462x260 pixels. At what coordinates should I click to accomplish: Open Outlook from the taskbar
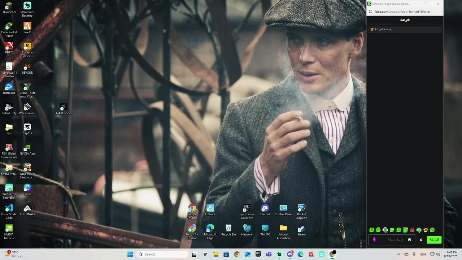(x=248, y=254)
